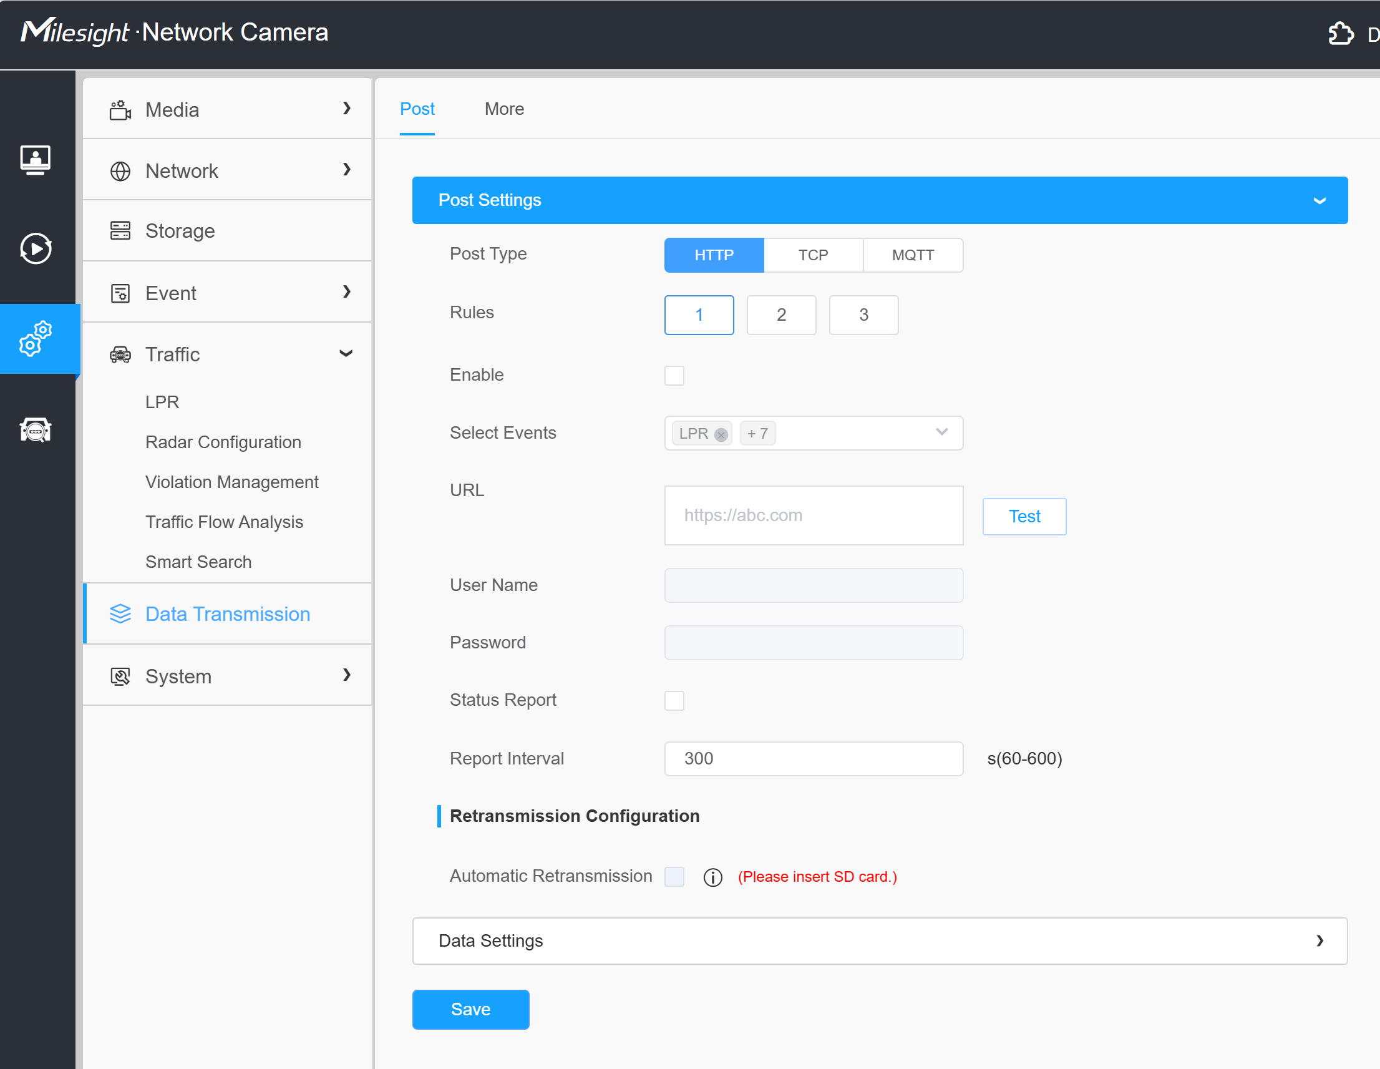Toggle the Automatic Retransmission checkbox
1380x1069 pixels.
(x=674, y=877)
